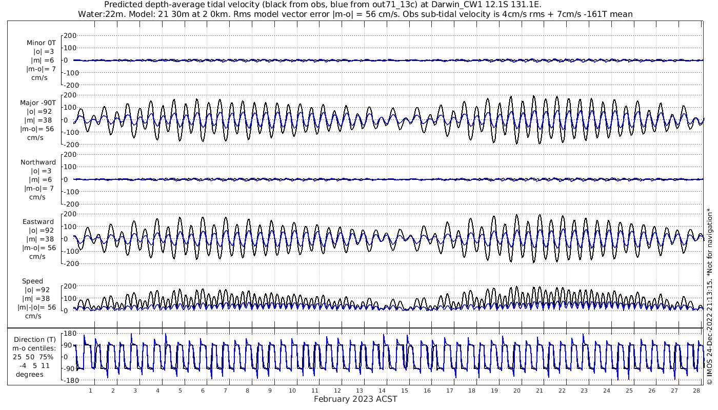Viewport: 718px width, 410px height.
Task: Click day 14 tick label on x-axis
Action: (382, 391)
